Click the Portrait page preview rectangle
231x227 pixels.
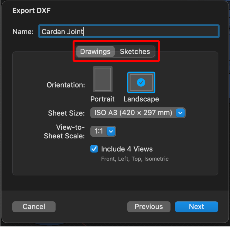(103, 79)
